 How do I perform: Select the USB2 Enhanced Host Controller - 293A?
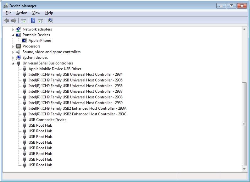77,108
